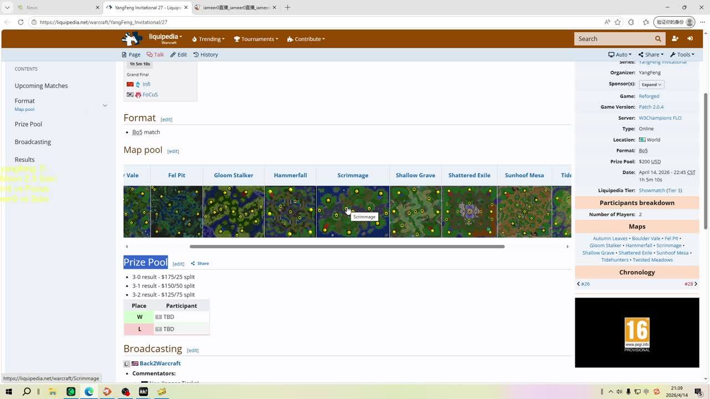Open the Scrimmage map thumbnail
Viewport: 710px width, 399px height.
point(353,212)
